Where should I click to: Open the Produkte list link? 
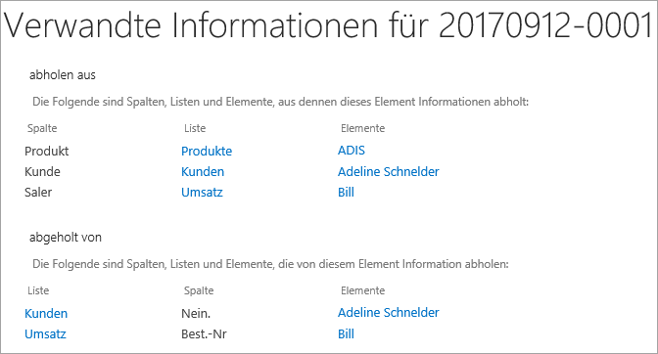coord(207,152)
